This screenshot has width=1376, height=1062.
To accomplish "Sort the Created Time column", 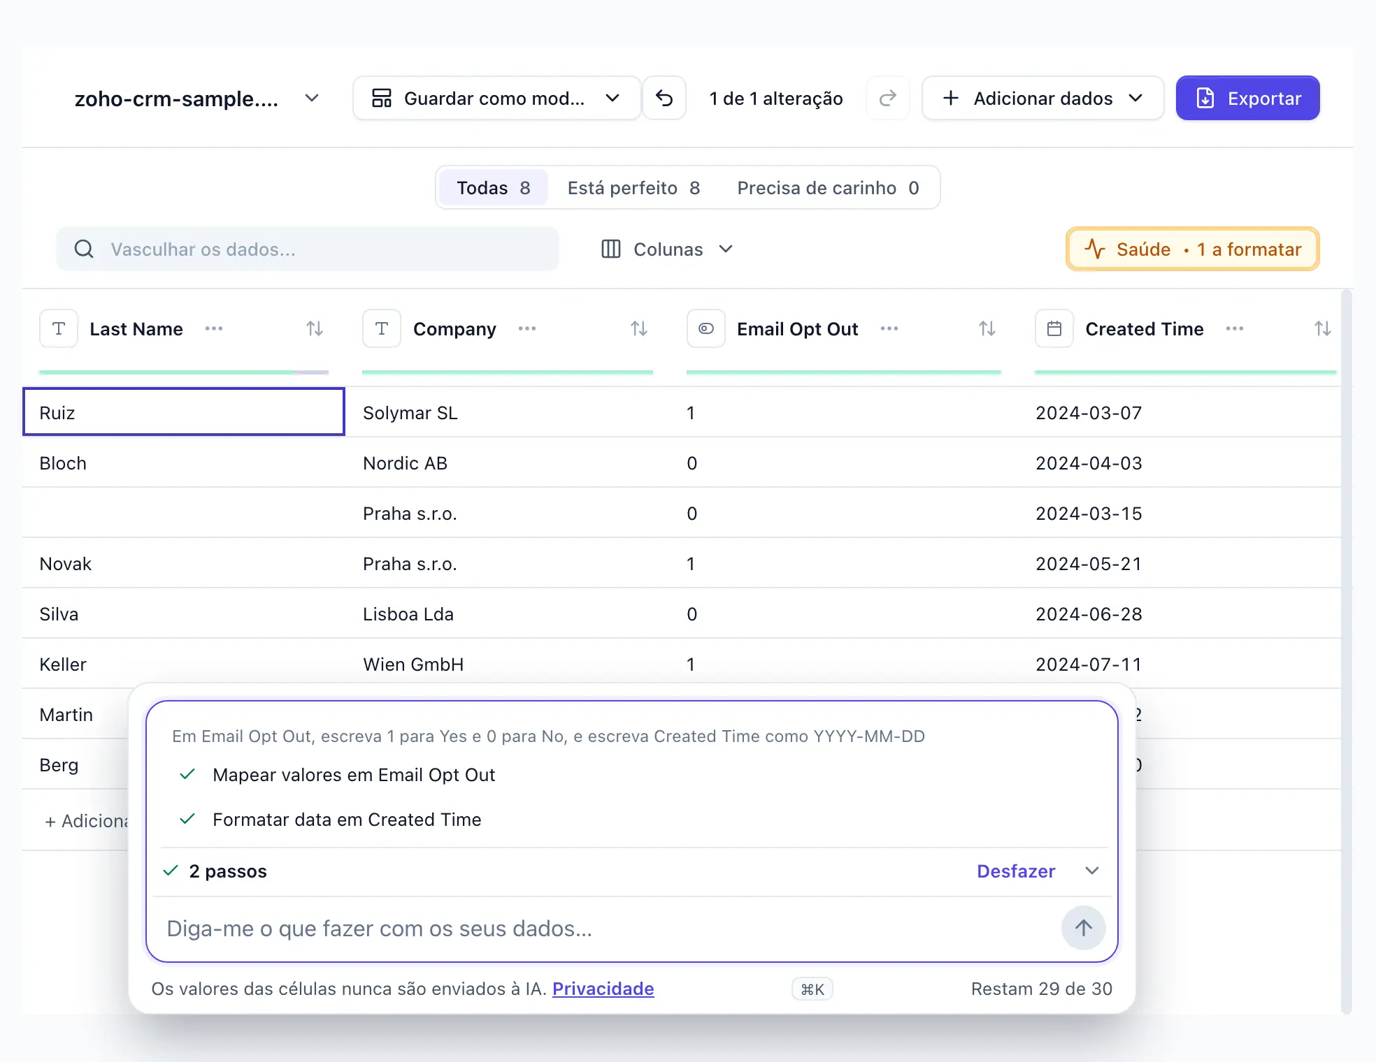I will [x=1323, y=328].
